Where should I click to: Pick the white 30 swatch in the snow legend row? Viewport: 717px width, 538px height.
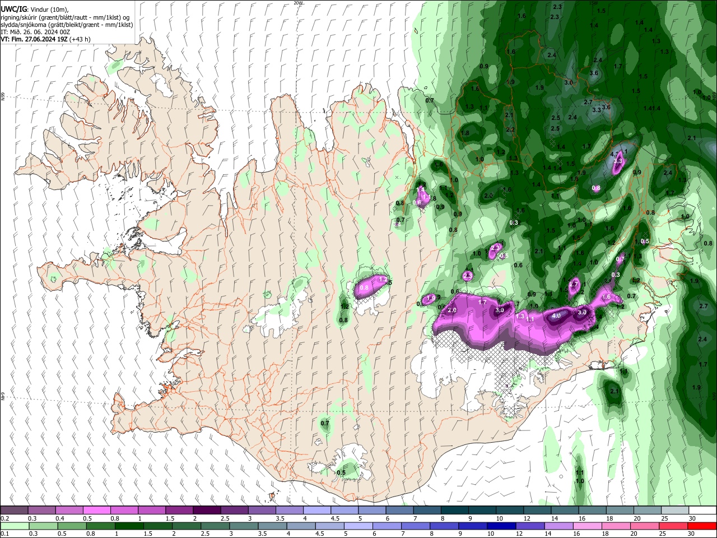pos(702,511)
